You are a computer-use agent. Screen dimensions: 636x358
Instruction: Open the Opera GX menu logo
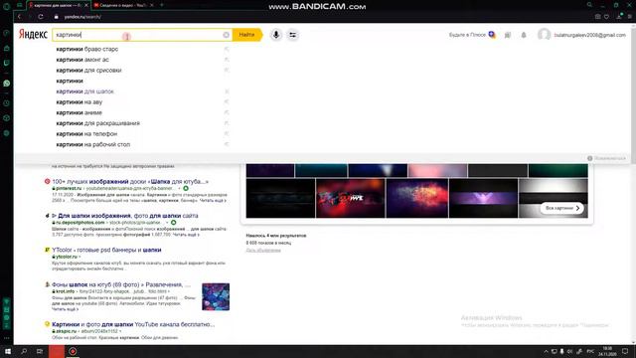(x=6, y=6)
